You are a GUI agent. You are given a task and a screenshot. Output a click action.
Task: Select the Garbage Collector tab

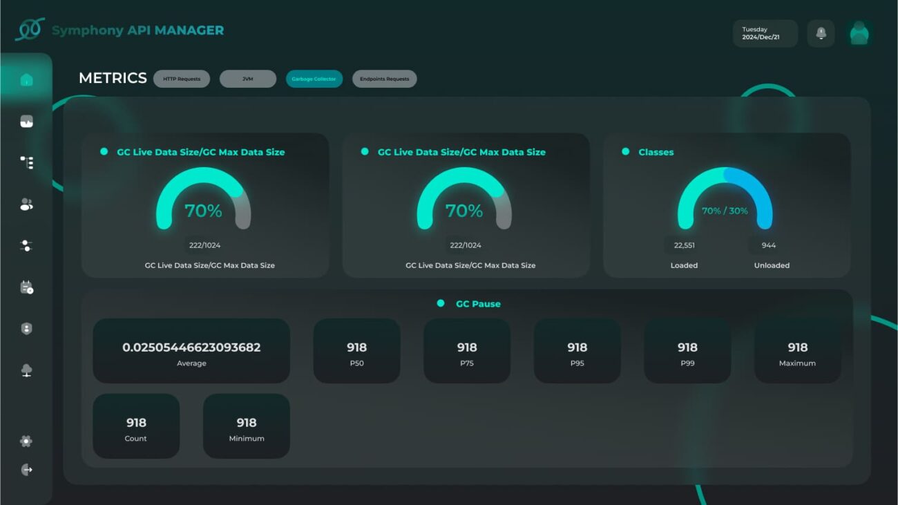tap(314, 79)
